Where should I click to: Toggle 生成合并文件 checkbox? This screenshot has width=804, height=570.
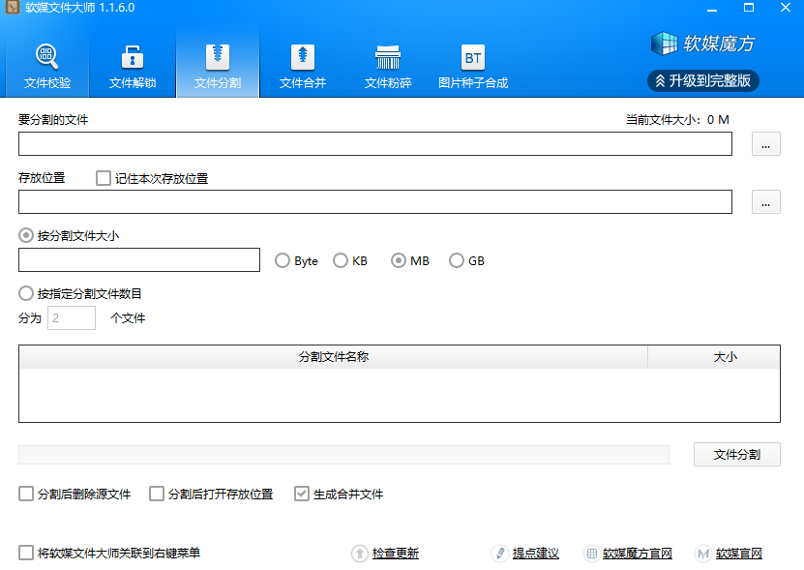302,494
